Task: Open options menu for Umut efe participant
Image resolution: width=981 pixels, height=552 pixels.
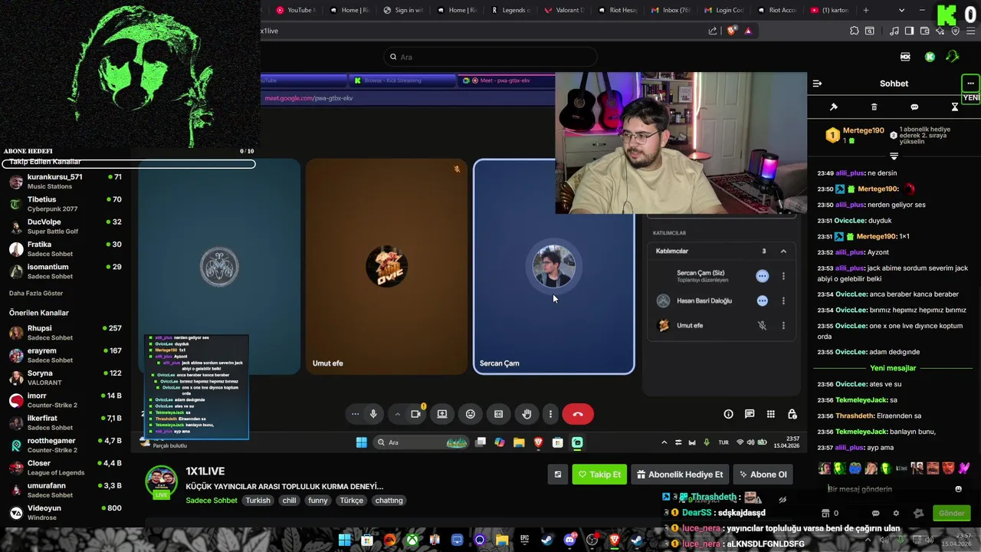Action: [783, 326]
